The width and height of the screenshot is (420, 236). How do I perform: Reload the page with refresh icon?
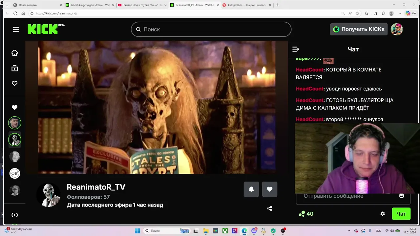[15, 13]
